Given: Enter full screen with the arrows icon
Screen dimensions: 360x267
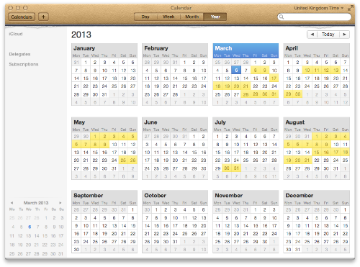Looking at the screenshot, I should (x=351, y=8).
